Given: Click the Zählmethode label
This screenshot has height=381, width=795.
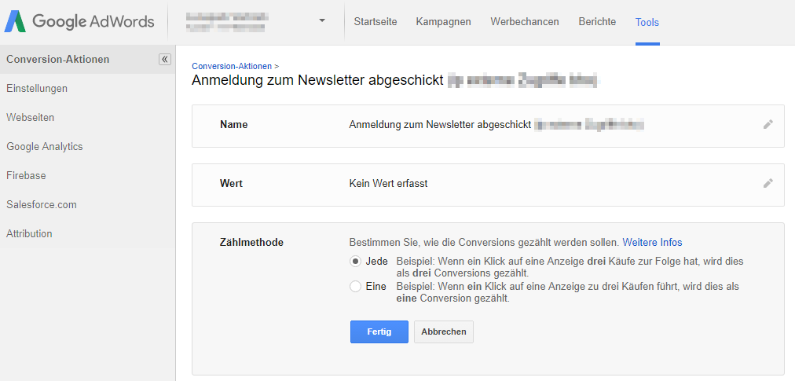Looking at the screenshot, I should point(251,243).
